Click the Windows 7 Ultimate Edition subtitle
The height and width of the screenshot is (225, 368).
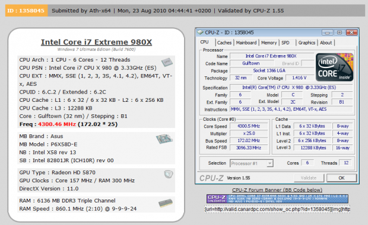97,49
